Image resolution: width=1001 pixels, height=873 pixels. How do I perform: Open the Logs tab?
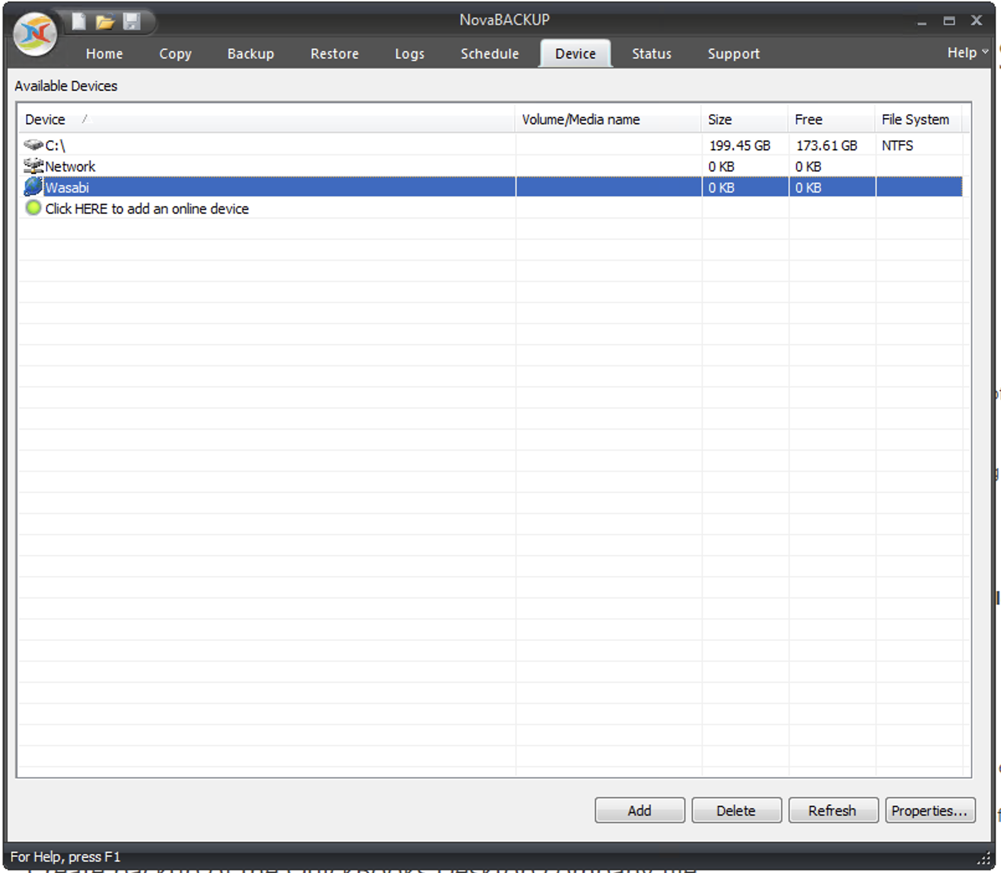click(x=410, y=54)
